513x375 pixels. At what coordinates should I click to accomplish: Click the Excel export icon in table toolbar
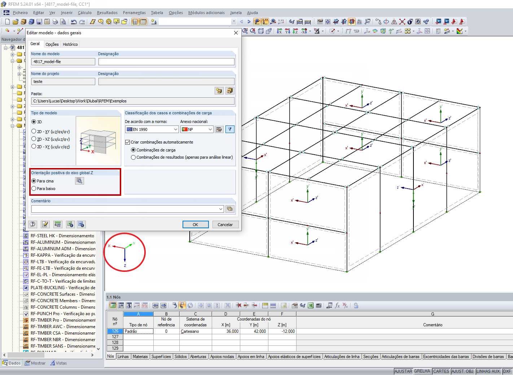click(x=310, y=305)
